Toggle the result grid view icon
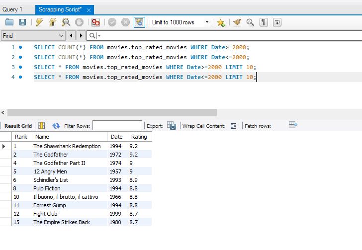Viewport: 362px width, 250px height. [x=42, y=126]
